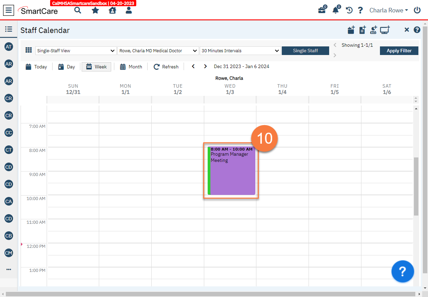
Task: Click the favorites star icon
Action: [x=95, y=10]
